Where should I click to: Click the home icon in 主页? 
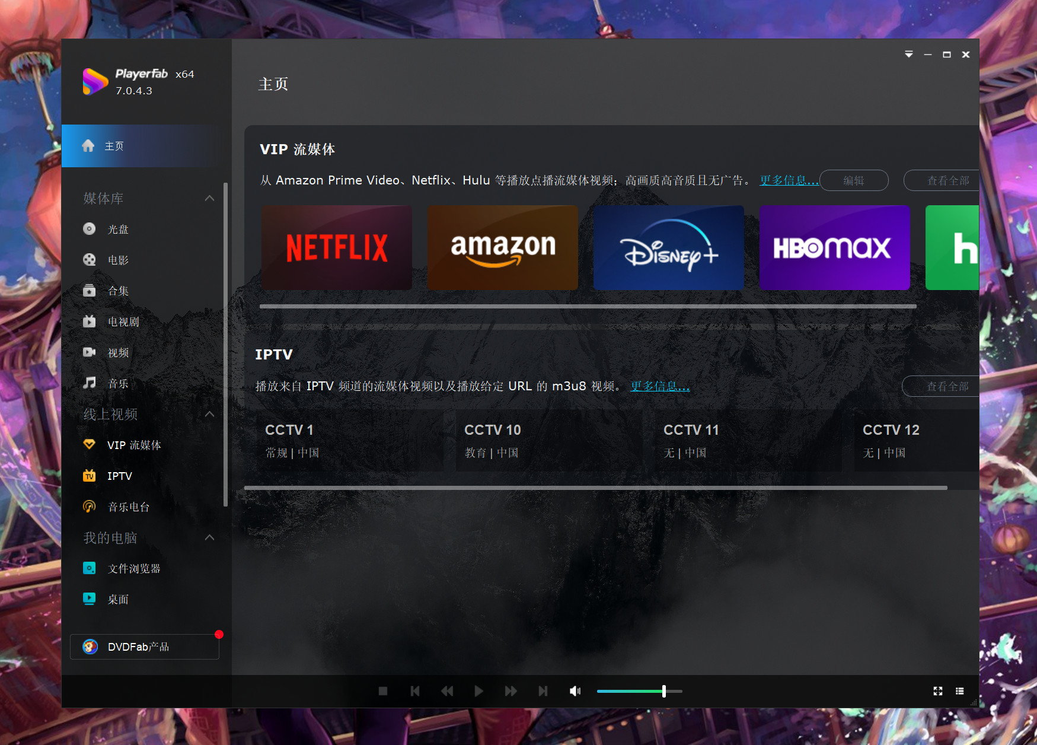point(88,146)
